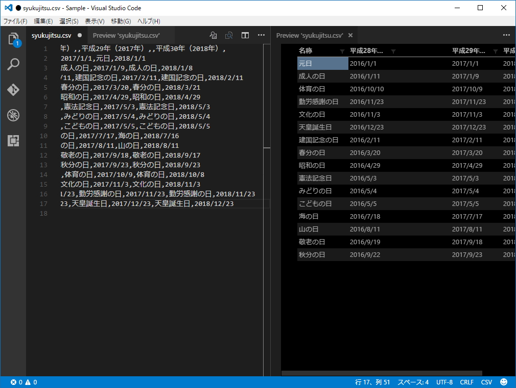Open the left editor's more actions menu

click(261, 35)
